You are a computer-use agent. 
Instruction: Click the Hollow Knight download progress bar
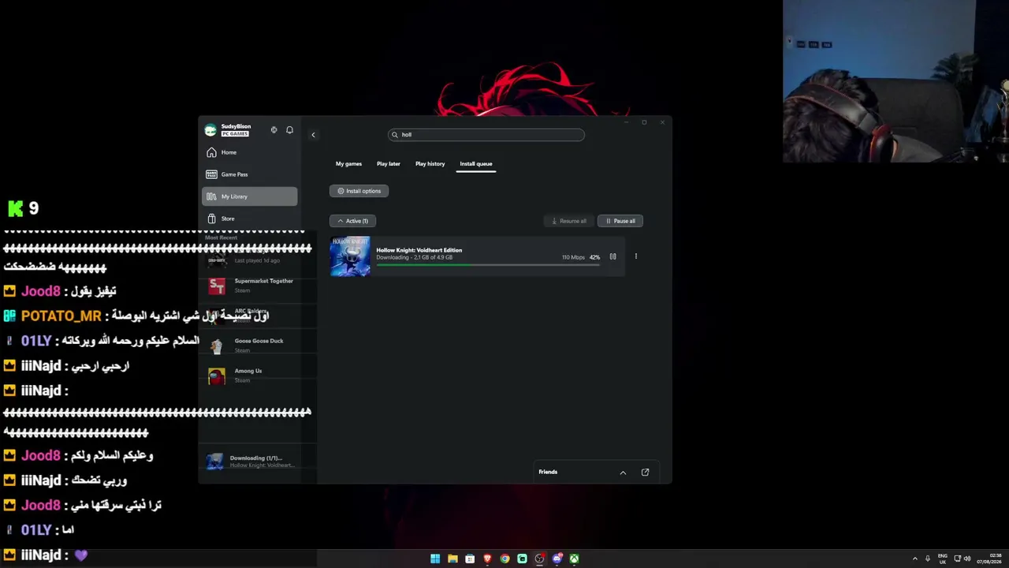488,265
